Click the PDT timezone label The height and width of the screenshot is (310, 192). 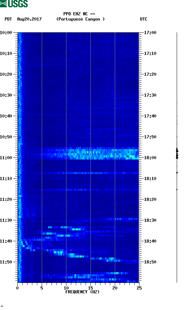point(8,19)
